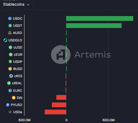Click the cEUR green icon

point(11,55)
